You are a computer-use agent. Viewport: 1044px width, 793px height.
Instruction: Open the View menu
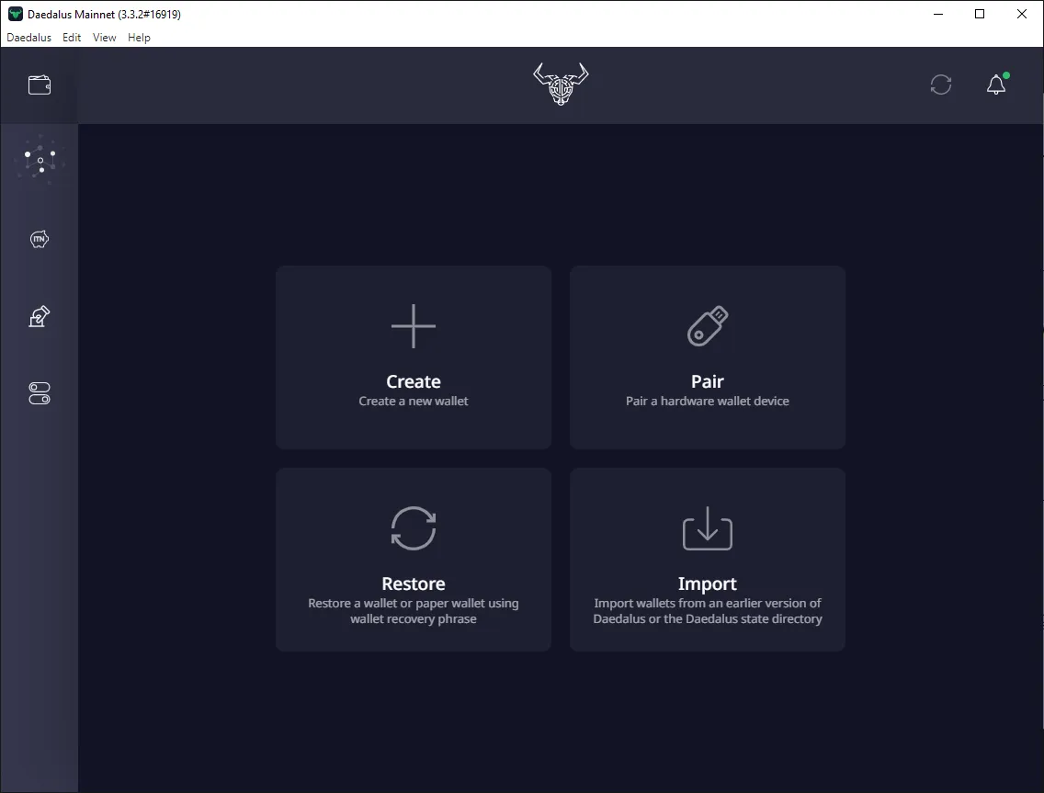(104, 38)
